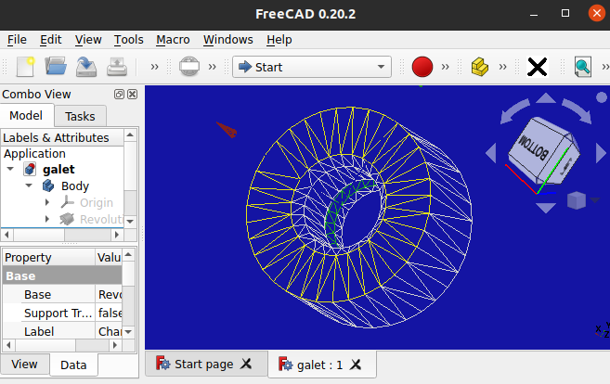Click the Save document icon
The image size is (610, 384).
(86, 67)
